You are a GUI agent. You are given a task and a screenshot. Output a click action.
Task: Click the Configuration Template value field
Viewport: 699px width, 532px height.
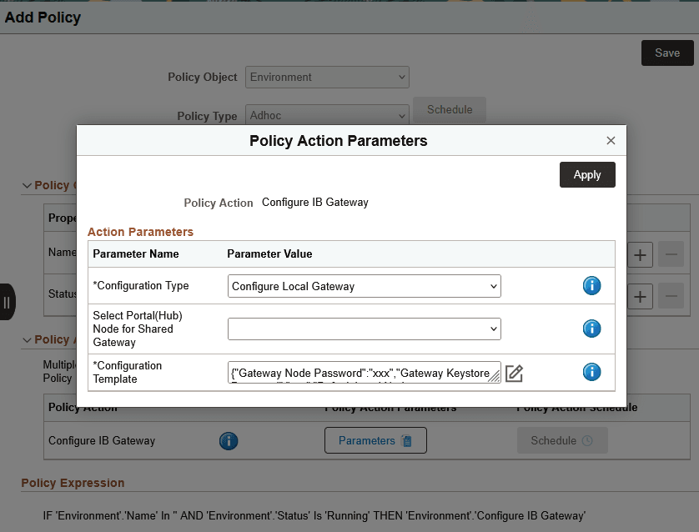click(x=359, y=372)
